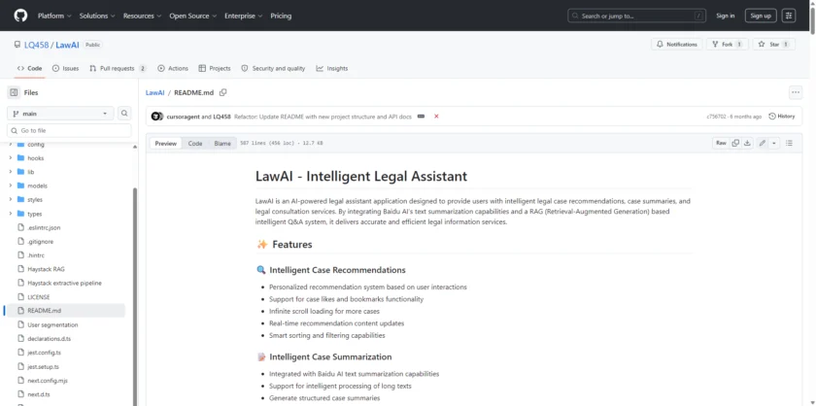Collapse the Files side panel icon
Image resolution: width=816 pixels, height=406 pixels.
[x=14, y=92]
